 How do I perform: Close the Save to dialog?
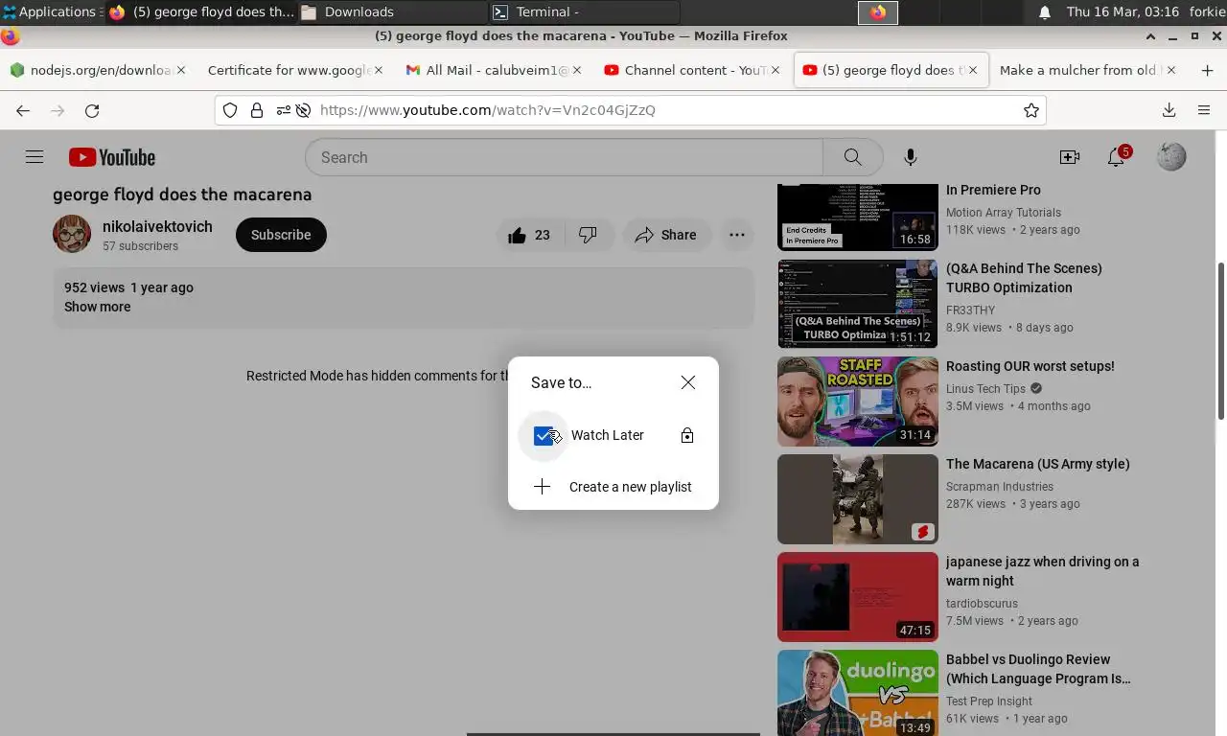[x=687, y=382]
